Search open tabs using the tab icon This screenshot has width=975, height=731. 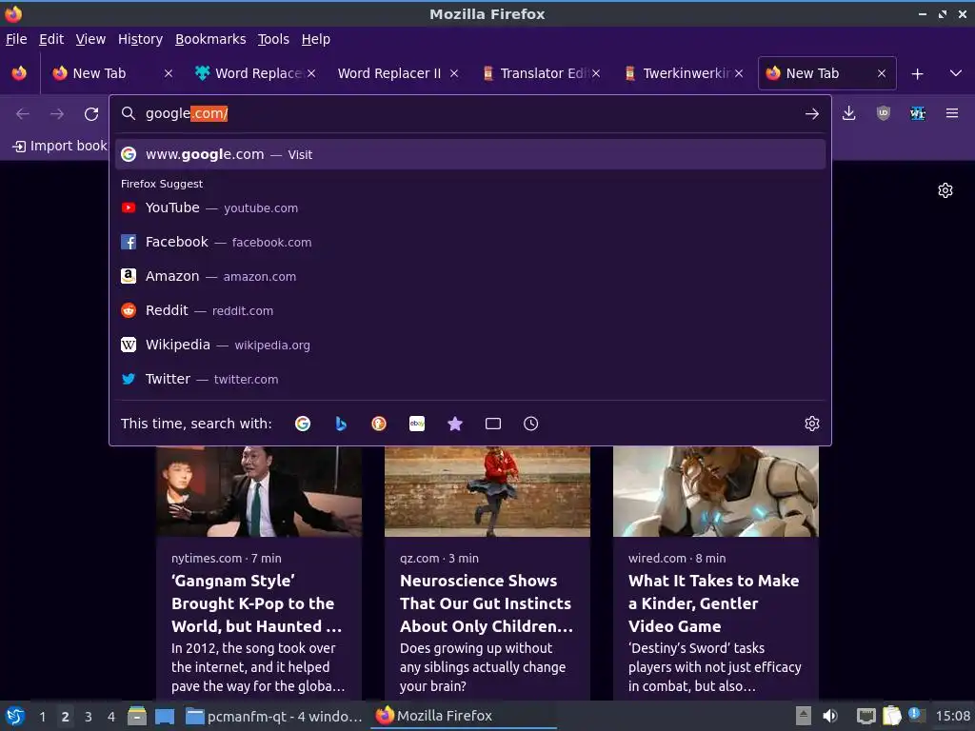point(493,424)
